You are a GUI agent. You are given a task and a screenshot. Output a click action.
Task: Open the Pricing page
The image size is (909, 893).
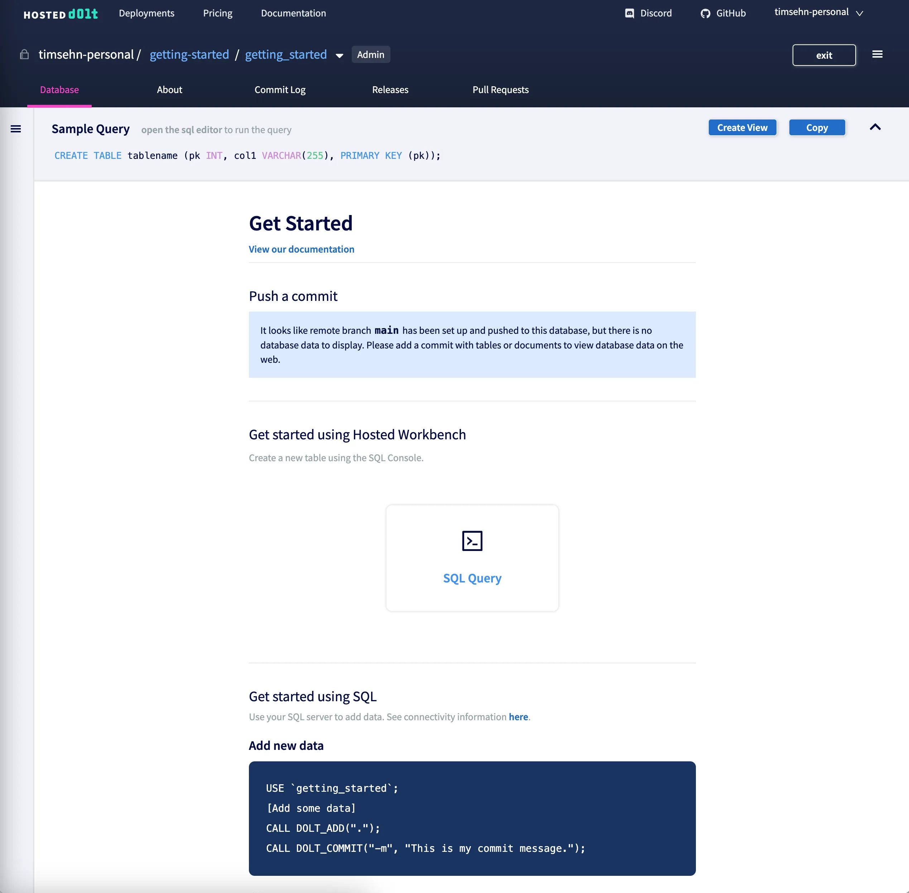pos(217,13)
